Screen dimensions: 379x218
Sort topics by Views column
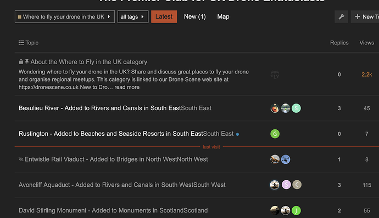point(366,43)
